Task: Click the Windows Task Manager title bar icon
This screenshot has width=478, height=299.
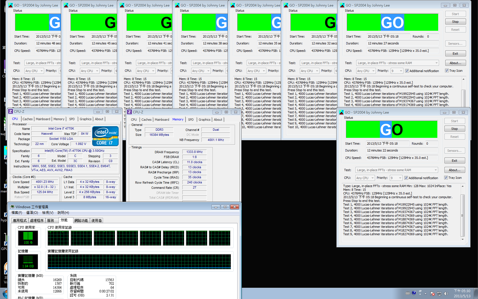Action: [12, 207]
